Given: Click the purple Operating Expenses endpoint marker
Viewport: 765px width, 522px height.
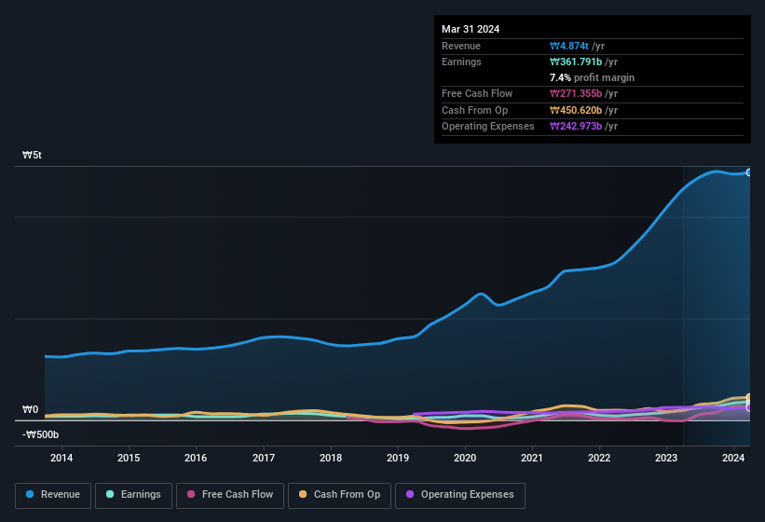Looking at the screenshot, I should (x=749, y=407).
